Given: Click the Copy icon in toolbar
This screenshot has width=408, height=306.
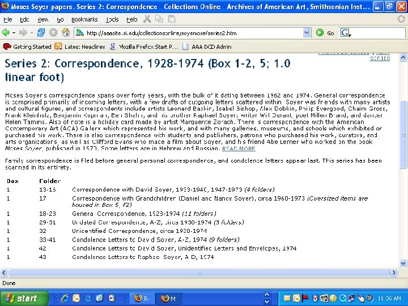Looking at the screenshot, I should point(159,19).
